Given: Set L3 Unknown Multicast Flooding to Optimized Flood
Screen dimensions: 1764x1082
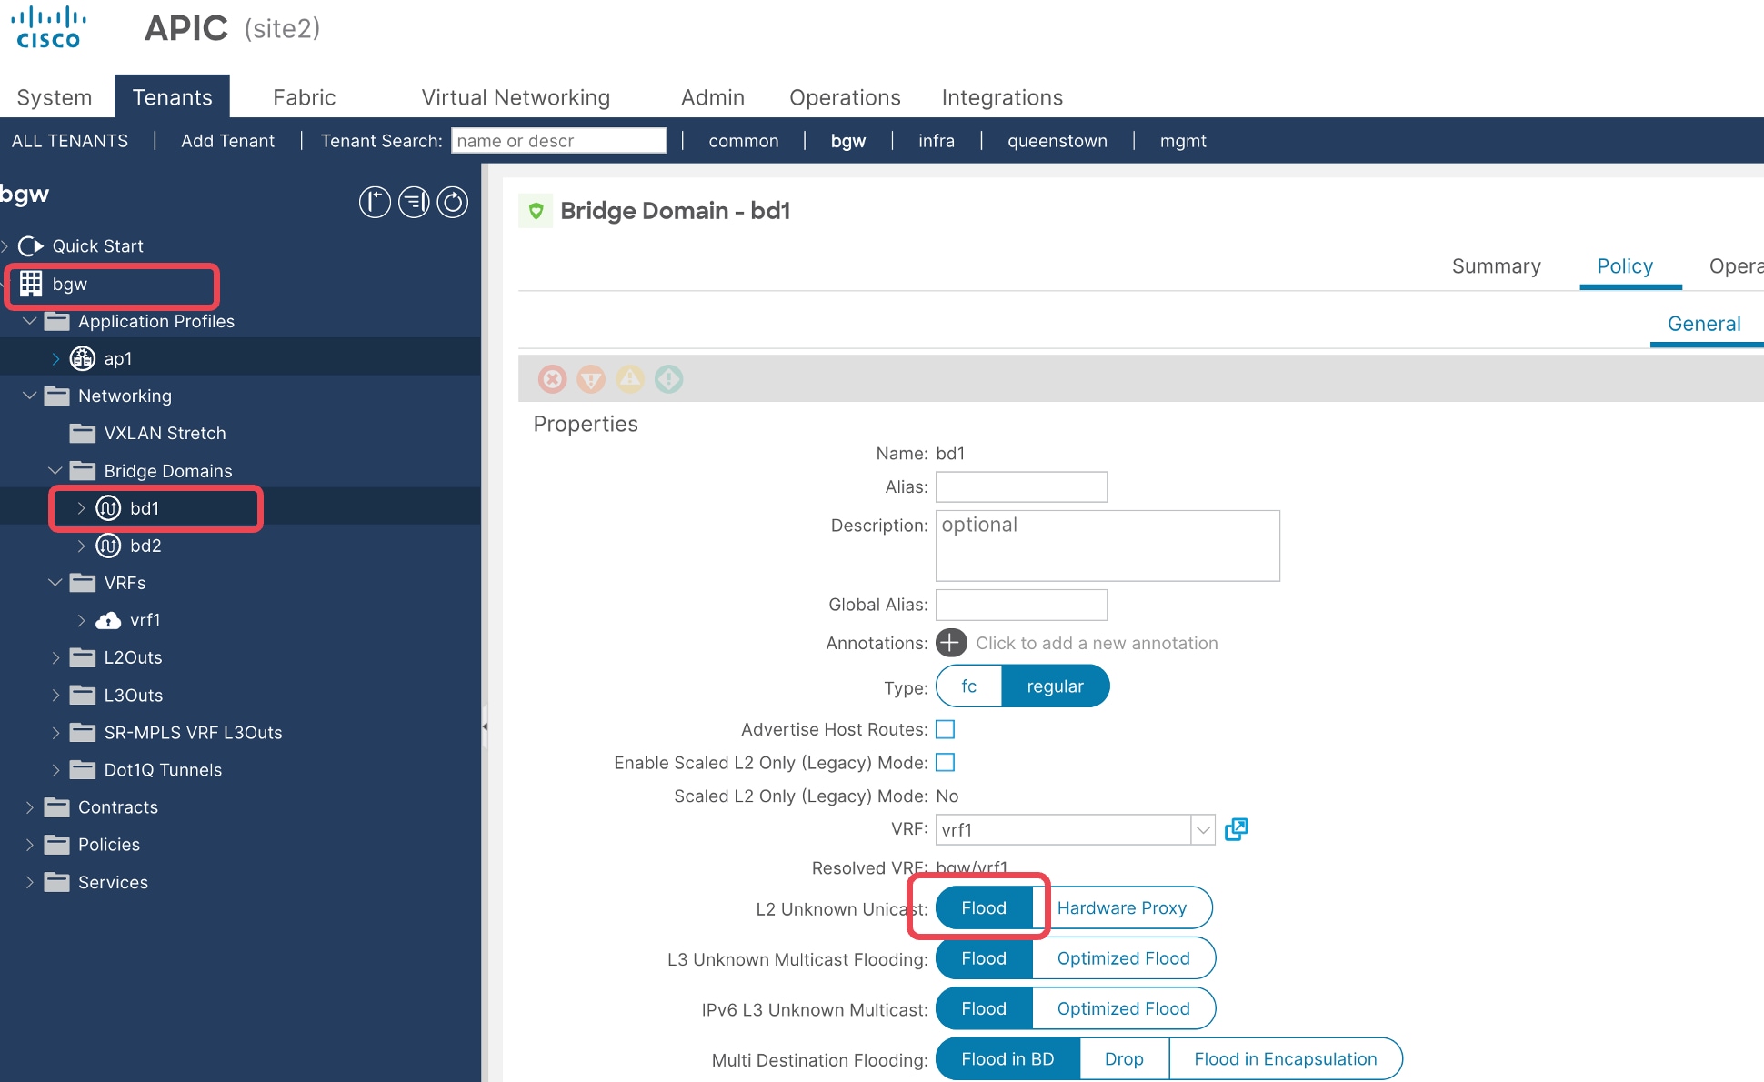Looking at the screenshot, I should (1123, 958).
